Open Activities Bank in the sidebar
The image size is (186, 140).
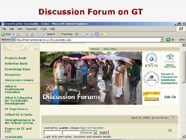tap(16, 64)
